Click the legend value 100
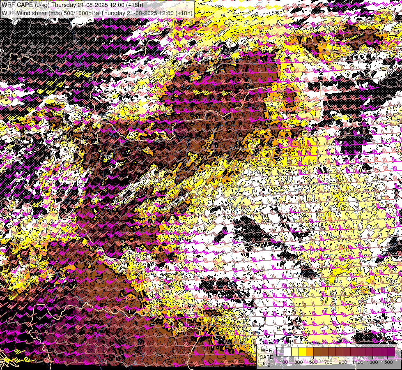The width and height of the screenshot is (402, 370). pyautogui.click(x=284, y=362)
